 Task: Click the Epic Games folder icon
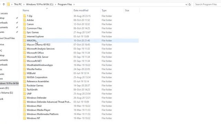(25, 32)
